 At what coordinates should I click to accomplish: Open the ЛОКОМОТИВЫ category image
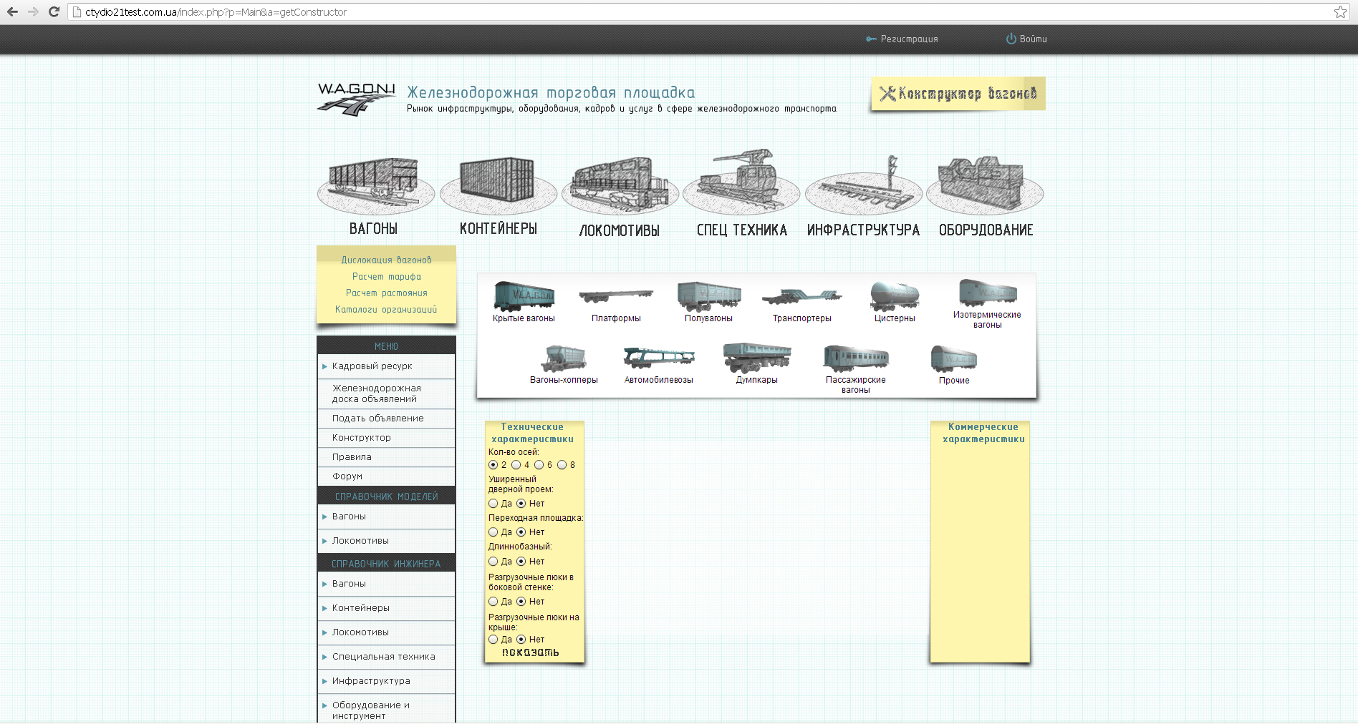click(x=620, y=185)
